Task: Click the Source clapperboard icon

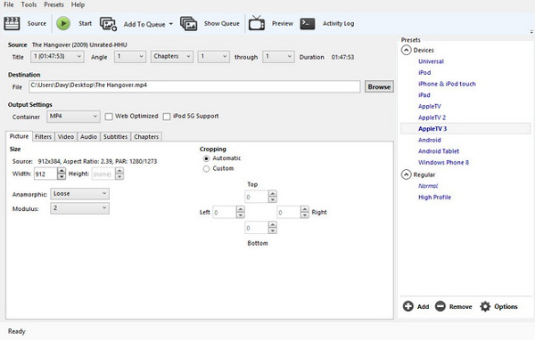Action: click(12, 23)
